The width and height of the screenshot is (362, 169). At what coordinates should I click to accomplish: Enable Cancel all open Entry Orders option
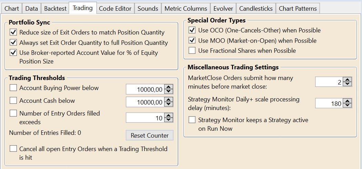coord(13,149)
